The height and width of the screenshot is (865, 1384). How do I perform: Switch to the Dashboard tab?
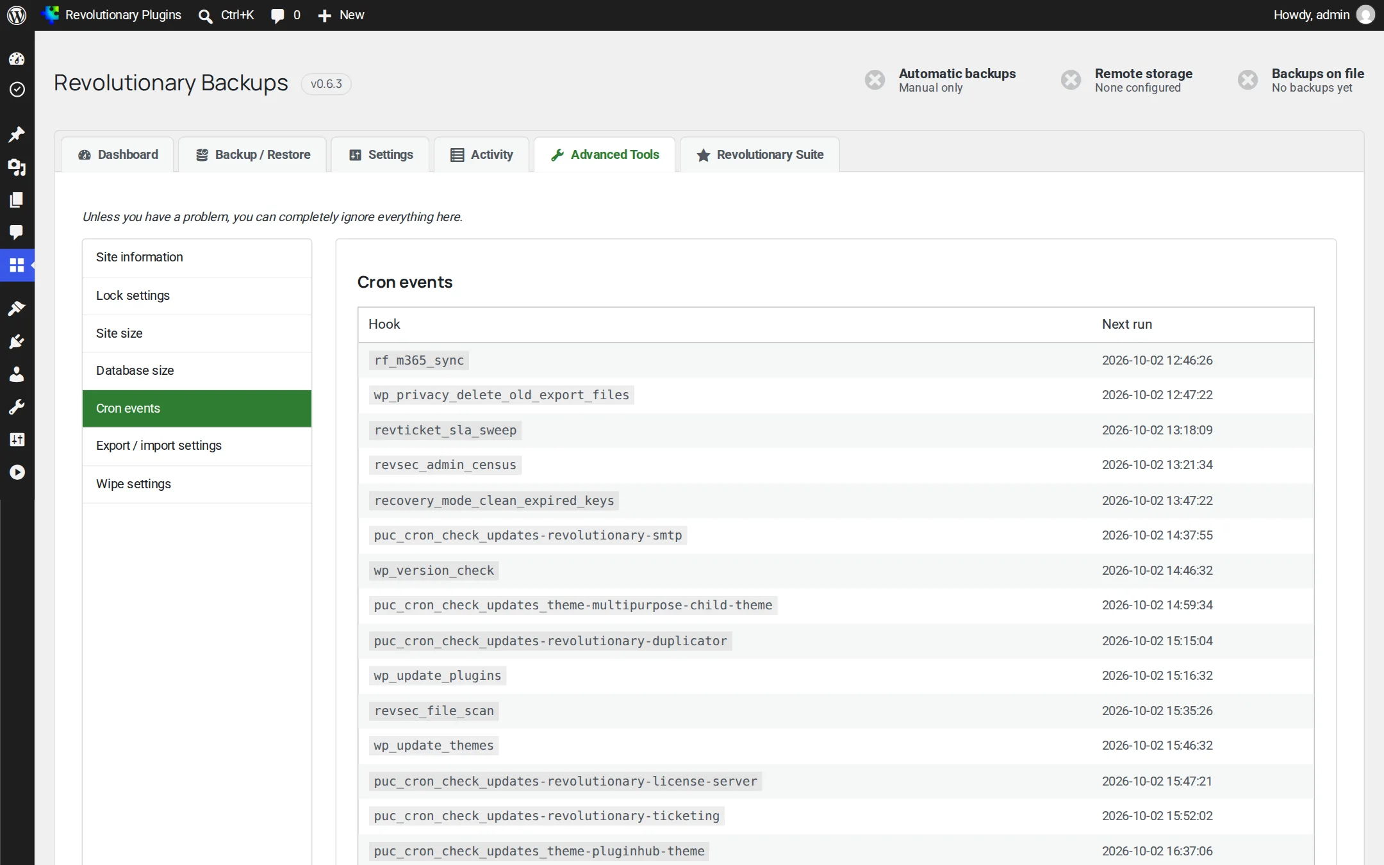point(118,154)
